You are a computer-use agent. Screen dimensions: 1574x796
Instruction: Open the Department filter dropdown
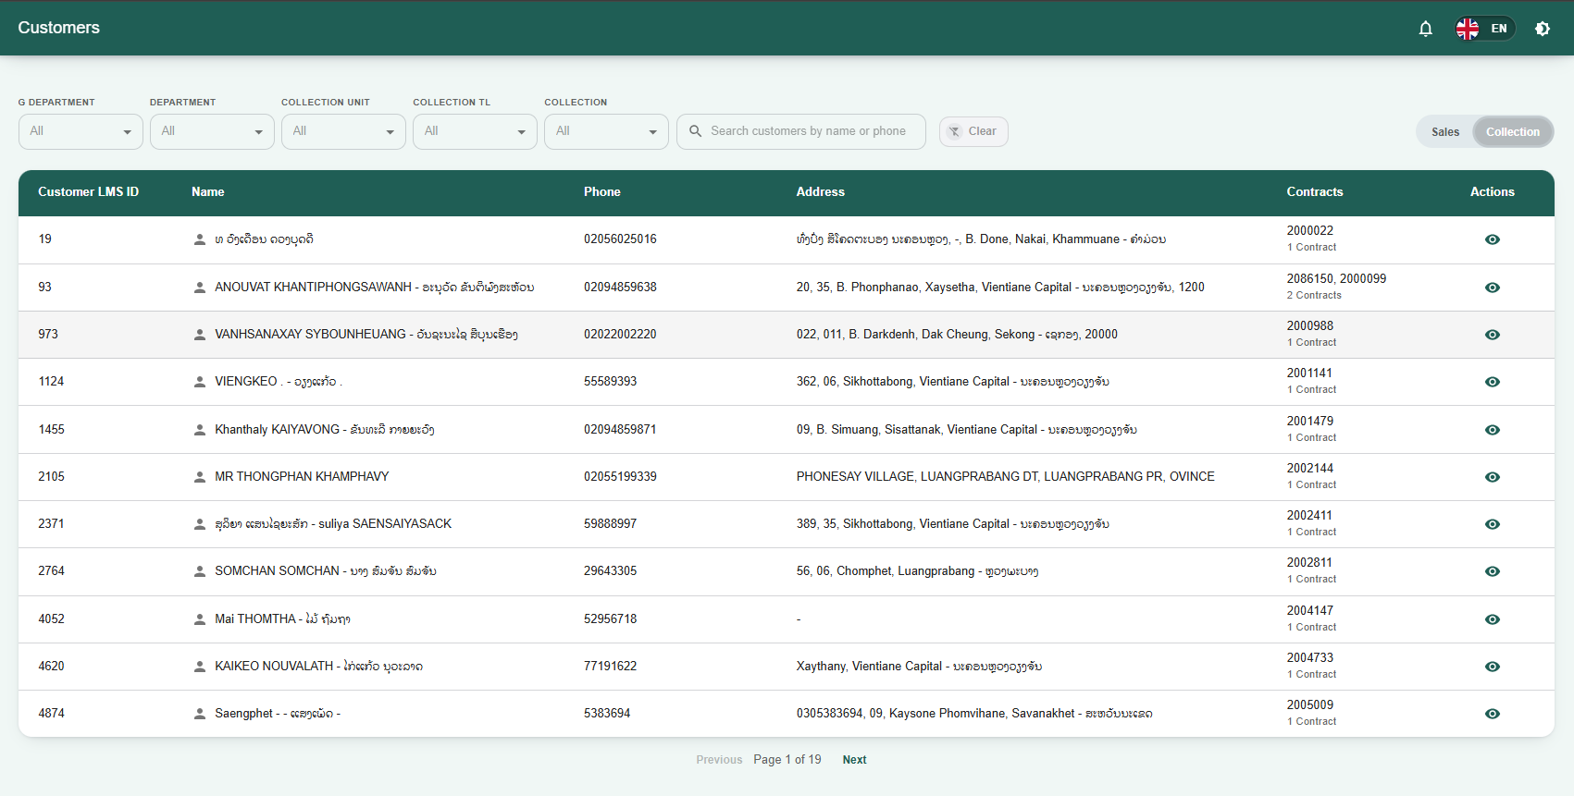click(x=212, y=131)
